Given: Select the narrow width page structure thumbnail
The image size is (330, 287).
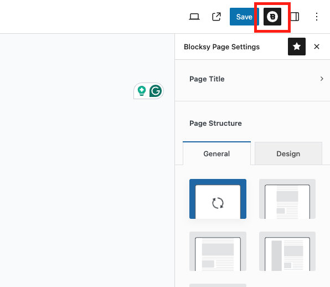Looking at the screenshot, I should click(x=287, y=199).
